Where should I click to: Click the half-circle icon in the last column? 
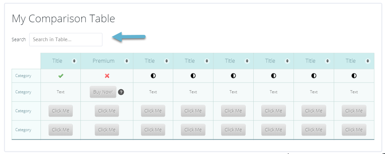pyautogui.click(x=354, y=76)
